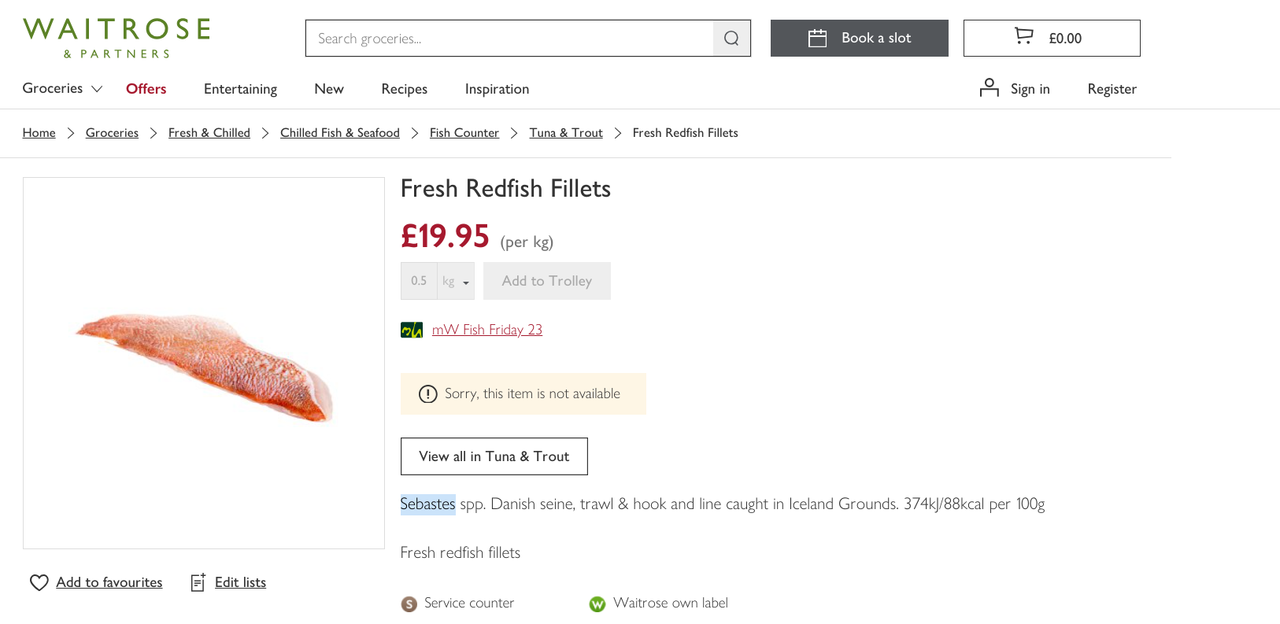The image size is (1280, 624).
Task: Open the kg unit dropdown
Action: [456, 282]
